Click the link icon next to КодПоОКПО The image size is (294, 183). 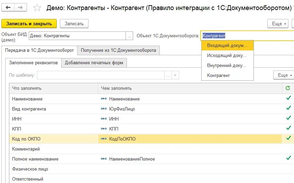coord(104,139)
